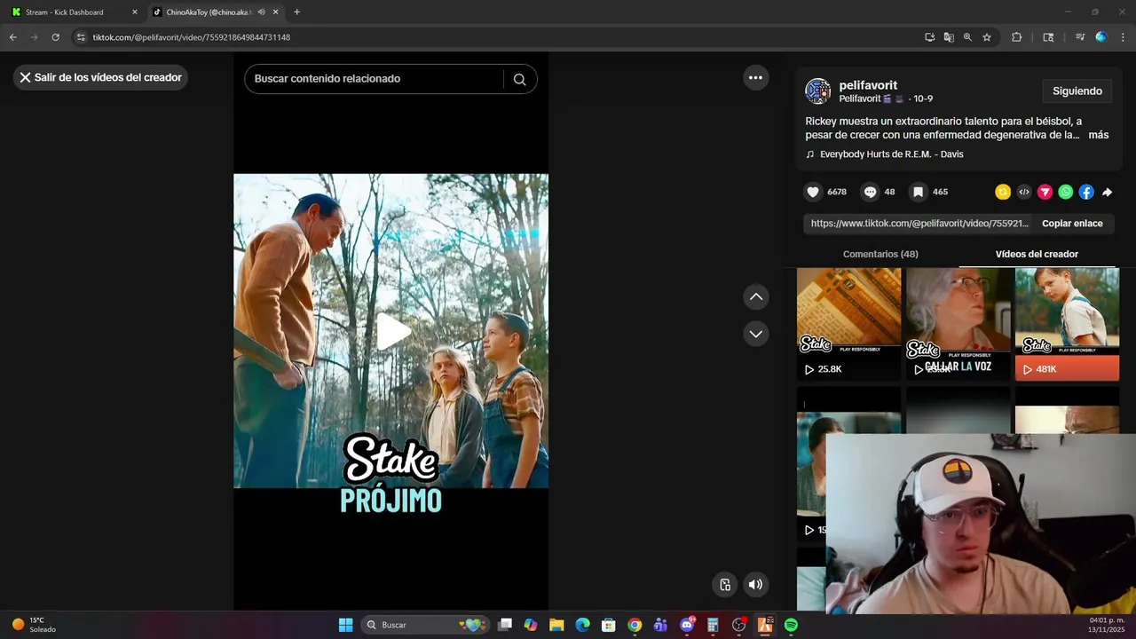Share video to WhatsApp
Viewport: 1136px width, 639px height.
pos(1066,192)
